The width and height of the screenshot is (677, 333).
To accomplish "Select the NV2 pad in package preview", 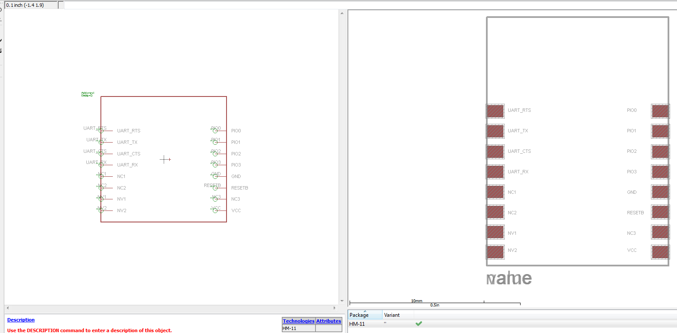I will (495, 252).
